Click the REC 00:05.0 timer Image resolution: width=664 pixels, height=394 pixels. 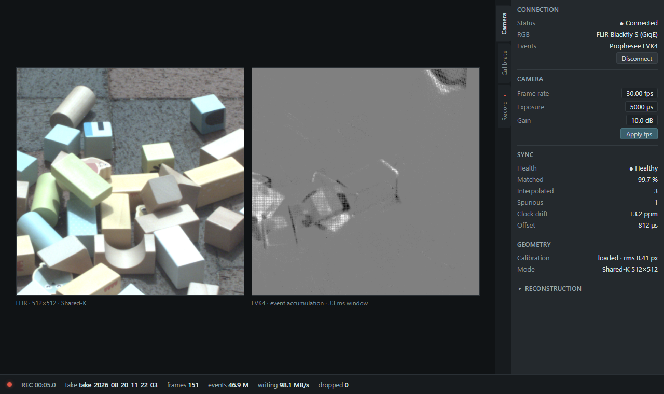[38, 385]
